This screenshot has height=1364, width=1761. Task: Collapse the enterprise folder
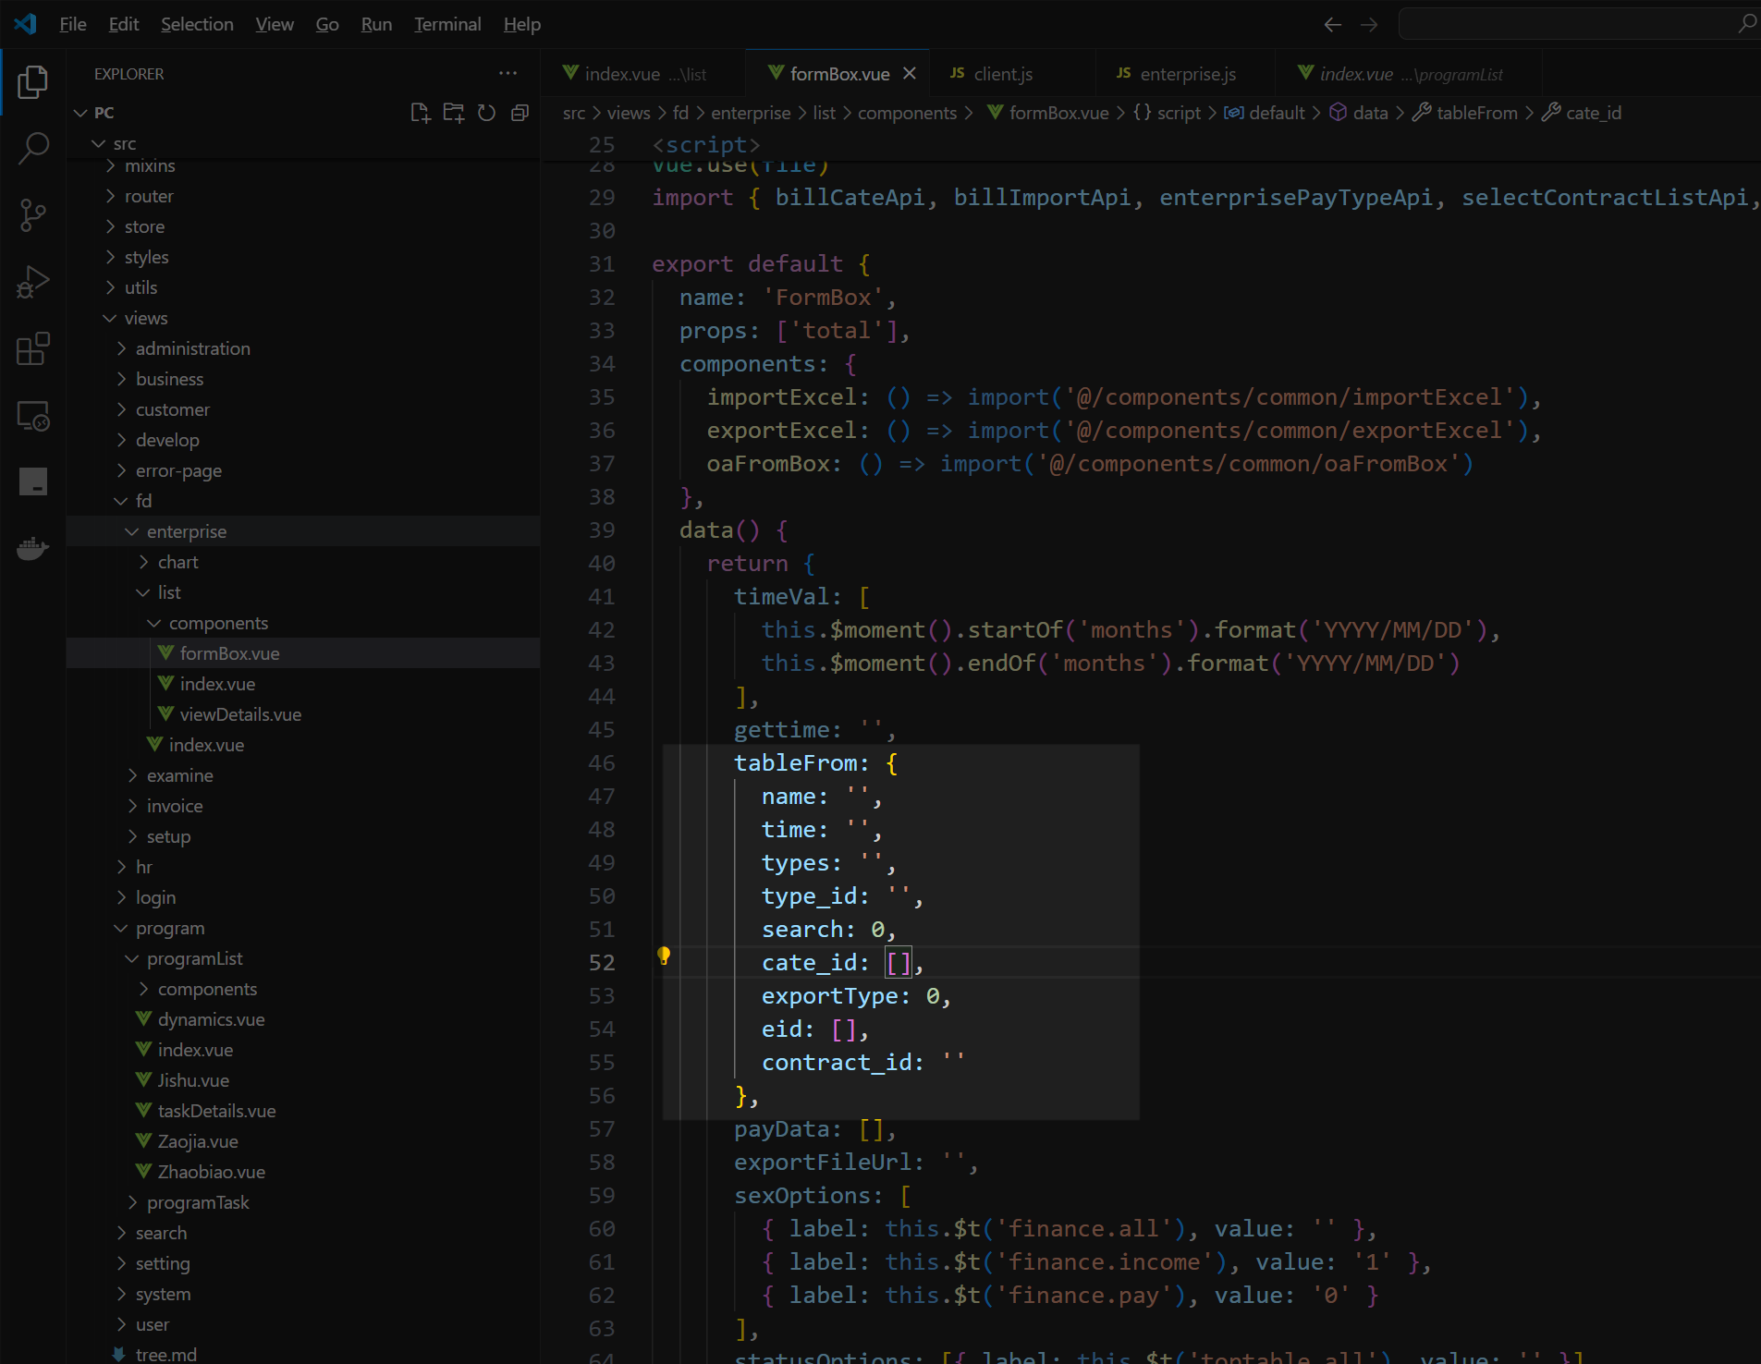tap(132, 531)
